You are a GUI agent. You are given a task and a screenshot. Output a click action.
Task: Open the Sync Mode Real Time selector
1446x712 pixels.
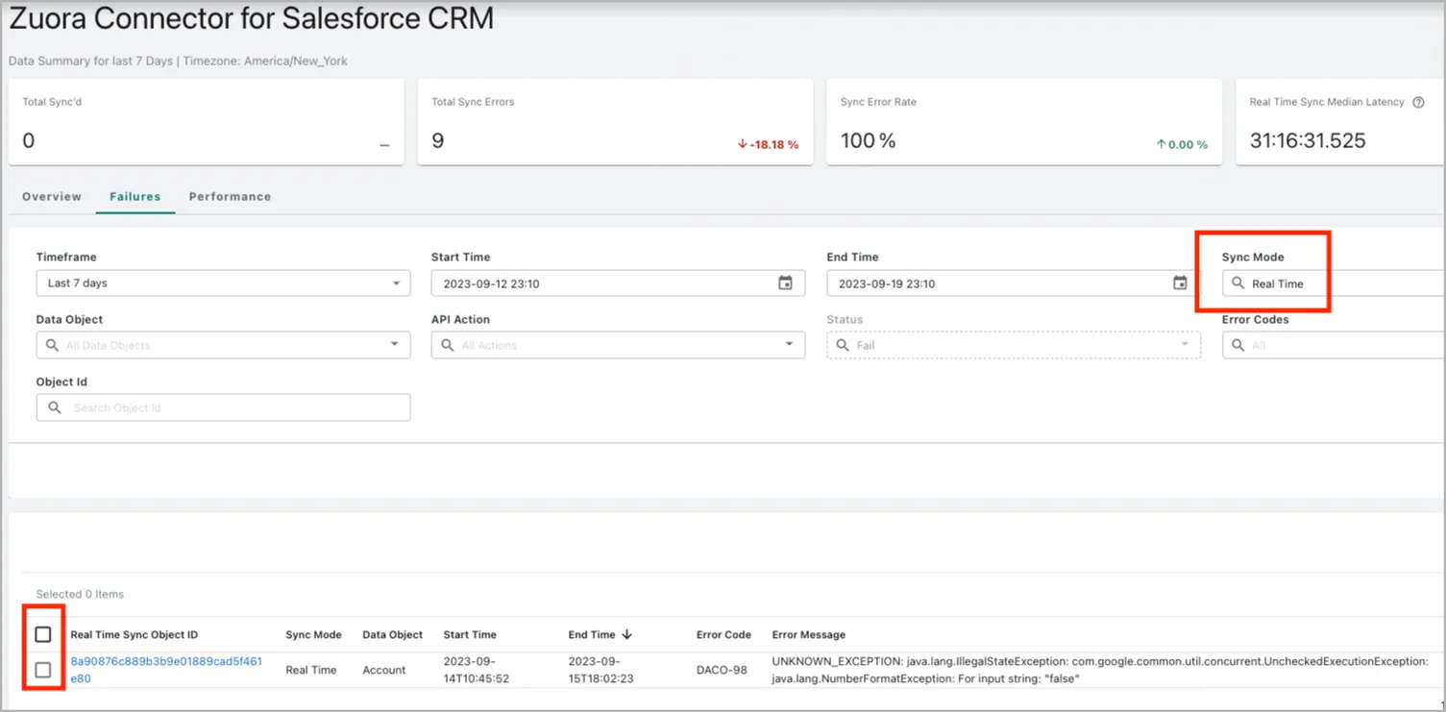pyautogui.click(x=1334, y=283)
